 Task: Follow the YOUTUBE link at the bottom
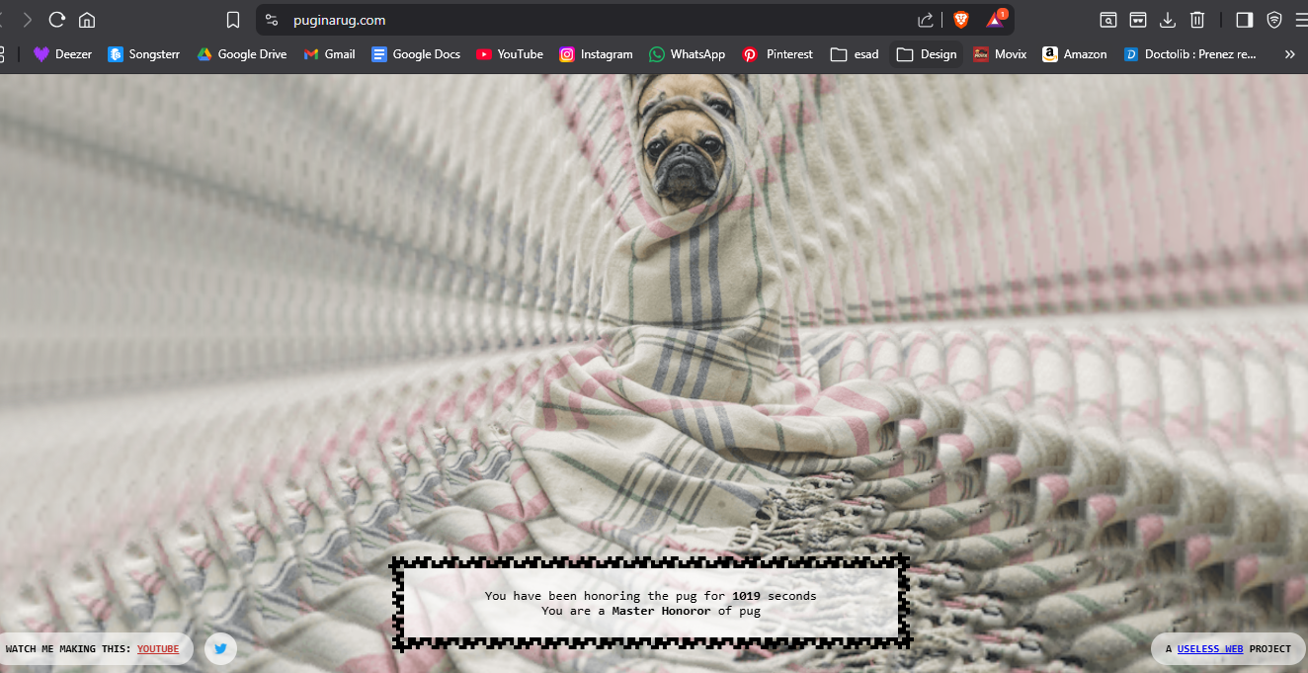tap(158, 649)
